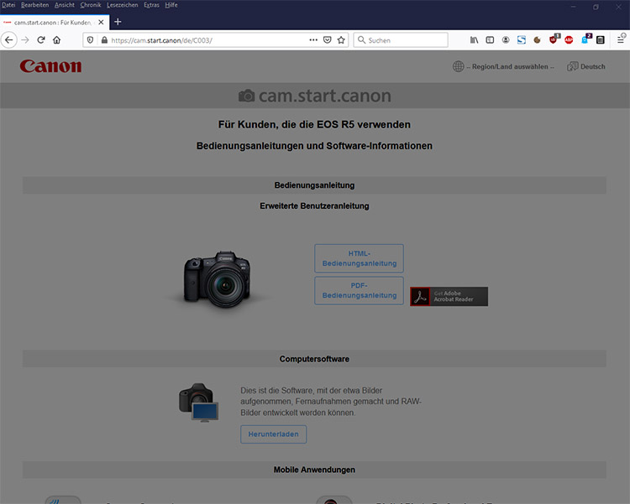Save page to Pocket
630x504 pixels.
pos(327,39)
